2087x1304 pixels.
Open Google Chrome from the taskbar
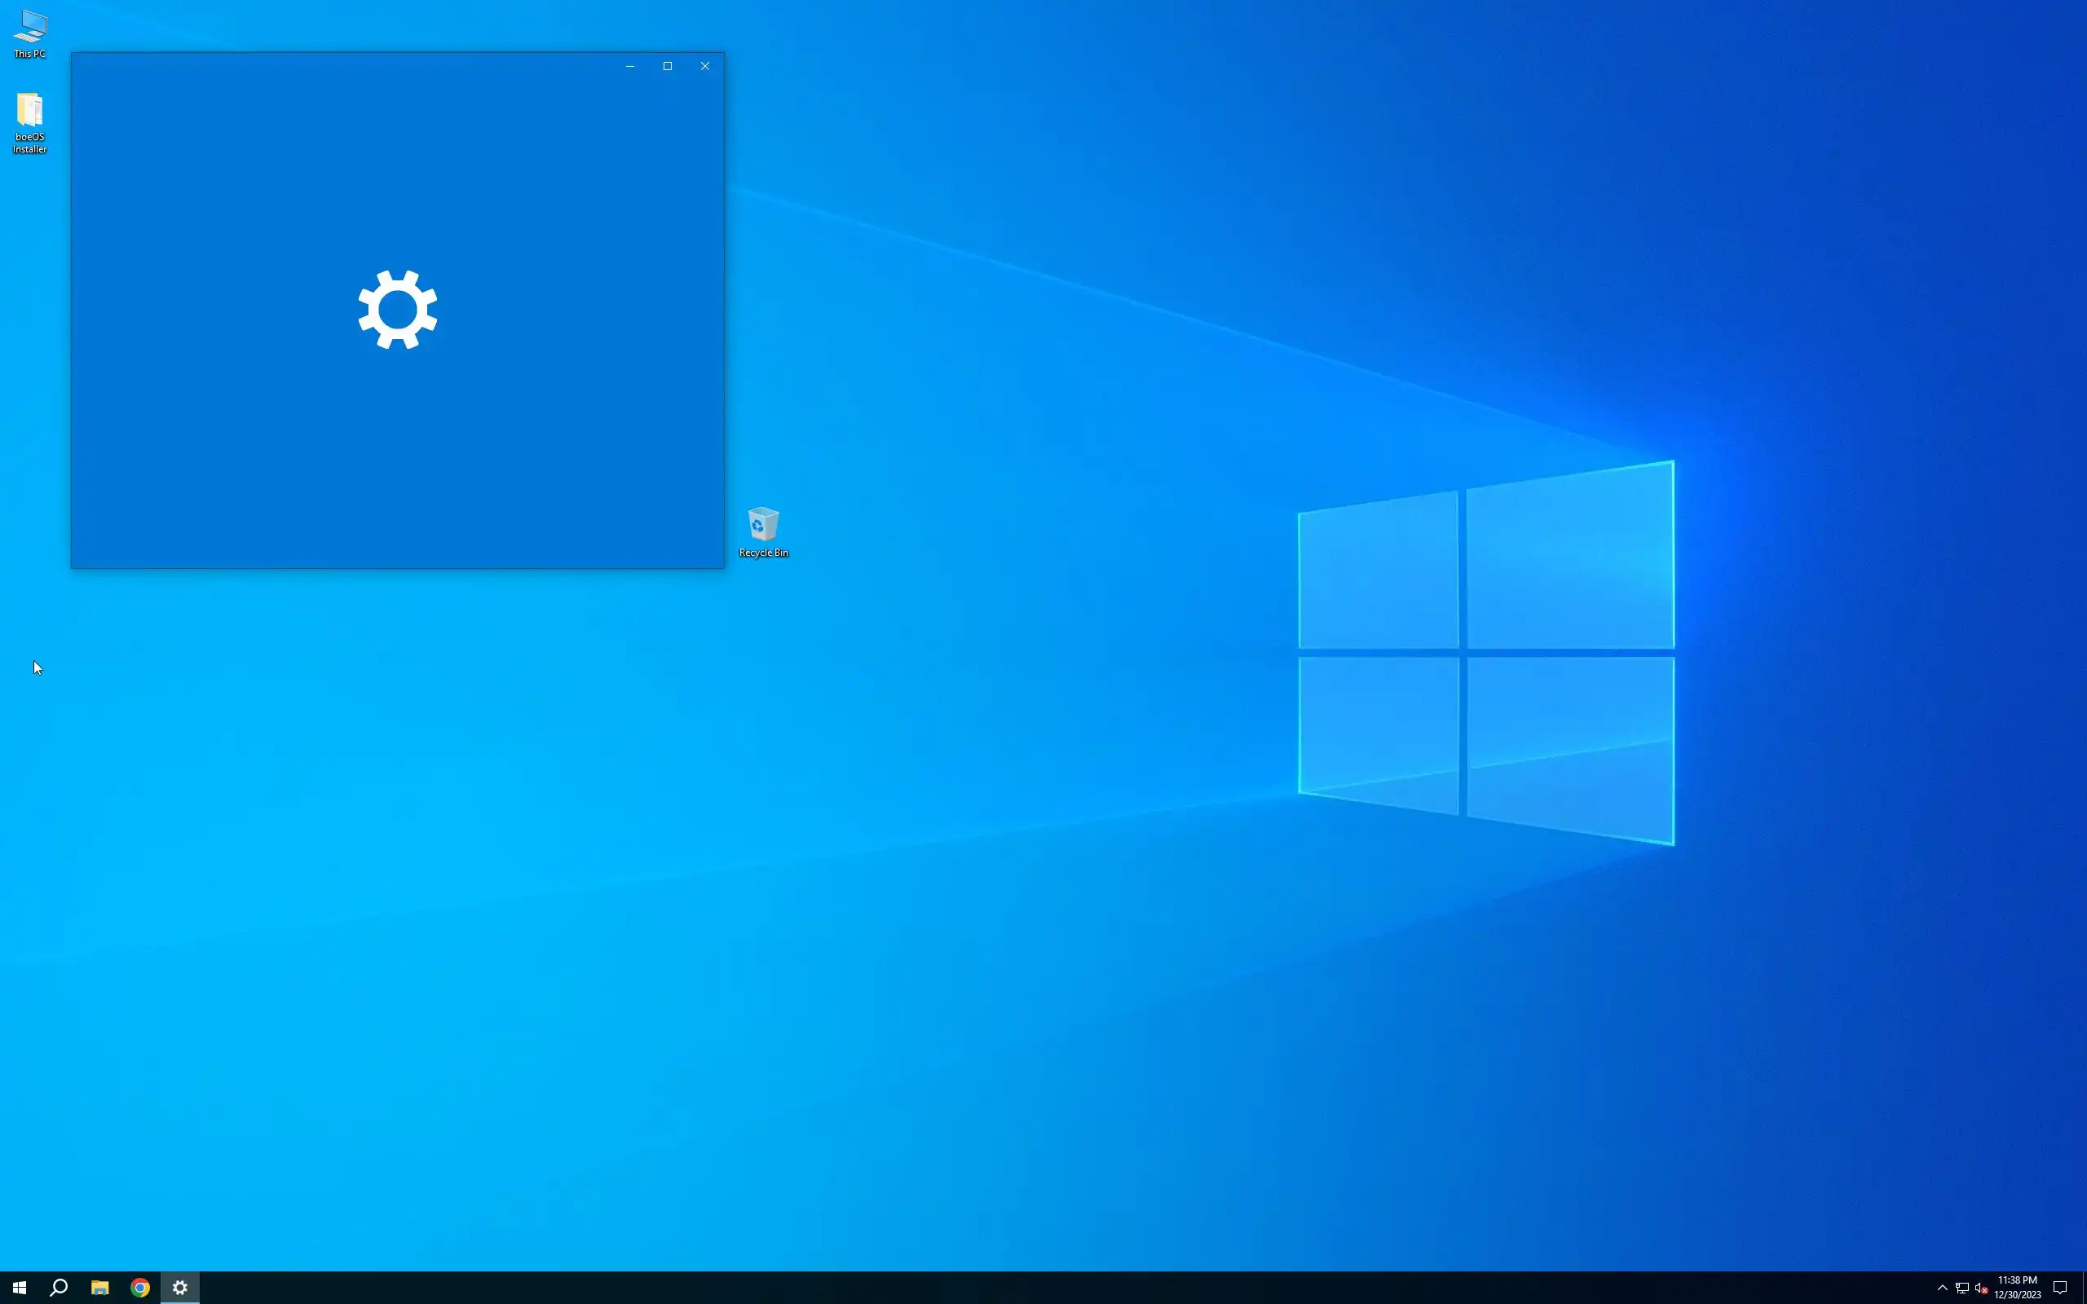pyautogui.click(x=139, y=1288)
